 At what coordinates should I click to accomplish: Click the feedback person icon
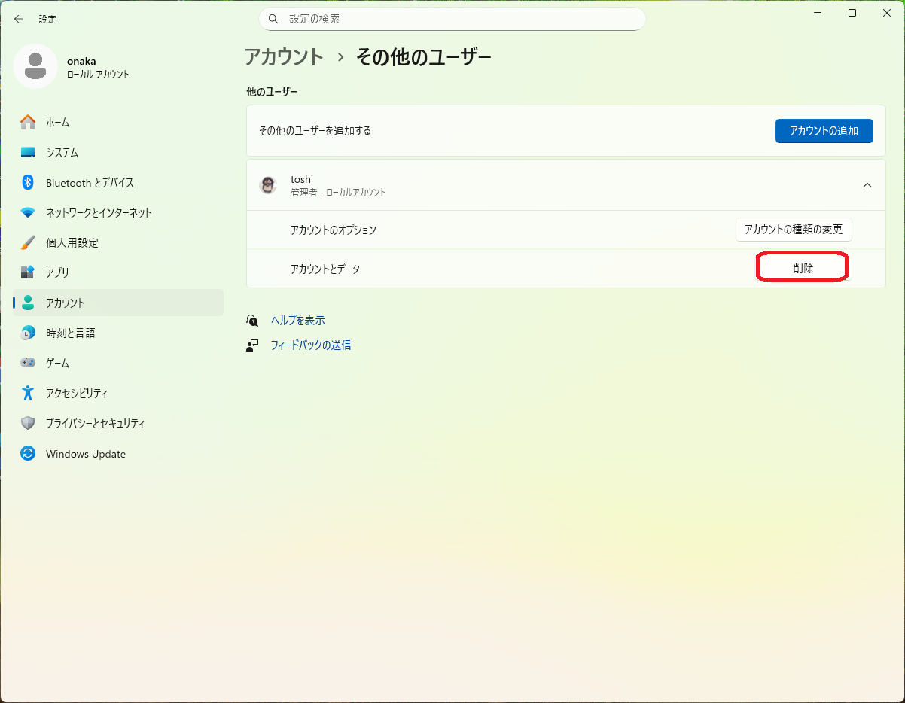point(252,345)
